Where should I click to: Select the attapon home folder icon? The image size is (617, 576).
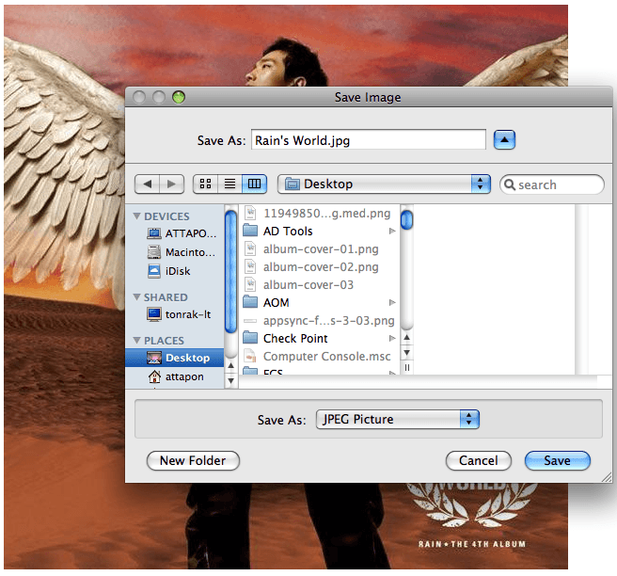[154, 376]
